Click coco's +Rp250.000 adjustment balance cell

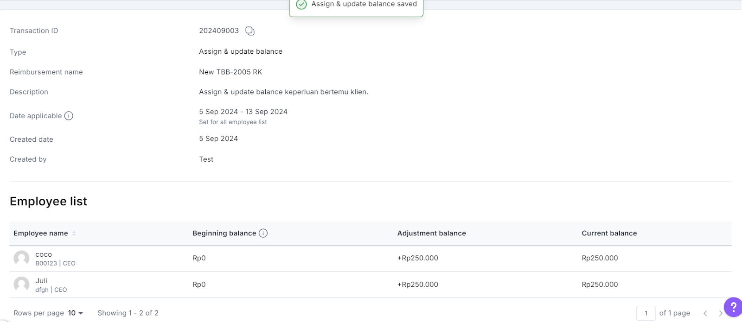click(x=417, y=258)
